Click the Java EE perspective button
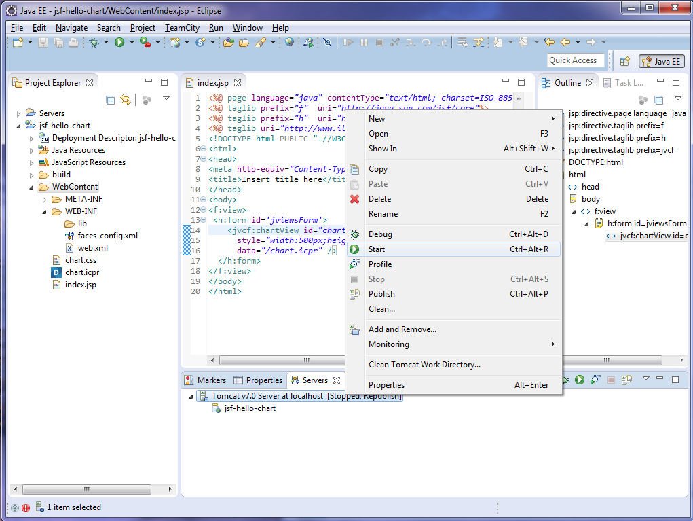The height and width of the screenshot is (521, 693). (662, 61)
